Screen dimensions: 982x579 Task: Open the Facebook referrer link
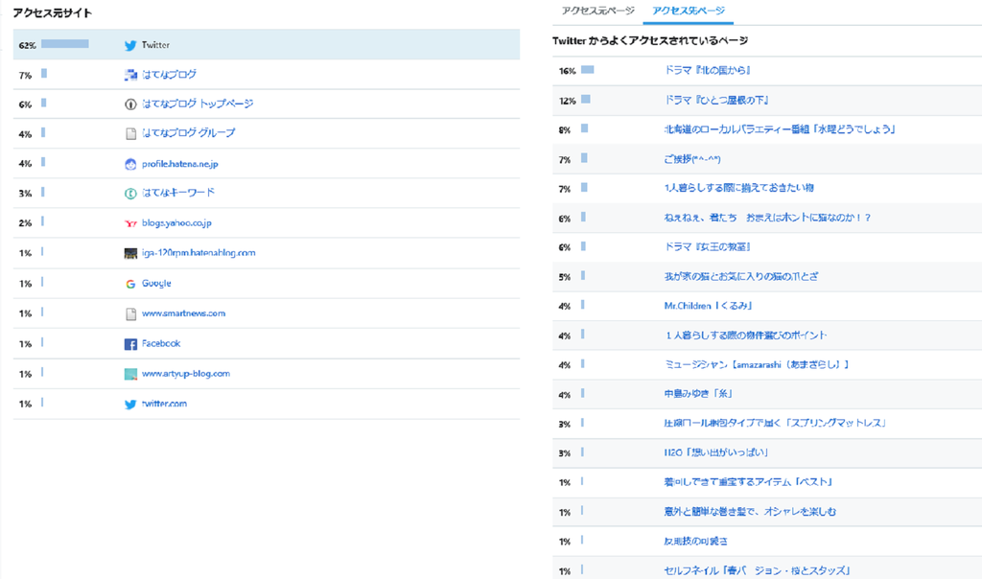pyautogui.click(x=161, y=343)
